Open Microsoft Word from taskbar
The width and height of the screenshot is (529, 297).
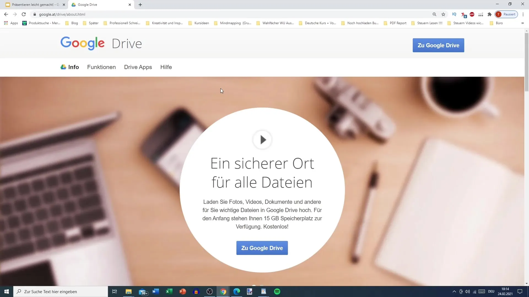coord(155,291)
